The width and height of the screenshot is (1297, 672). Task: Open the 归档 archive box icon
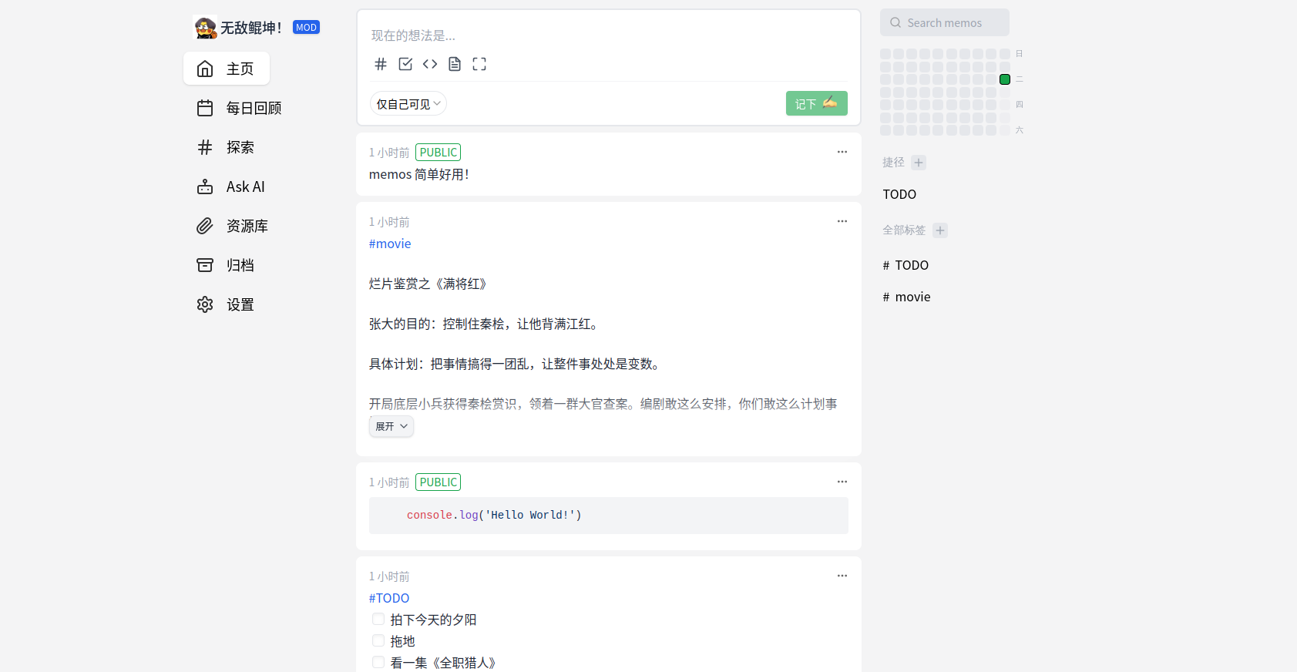205,265
